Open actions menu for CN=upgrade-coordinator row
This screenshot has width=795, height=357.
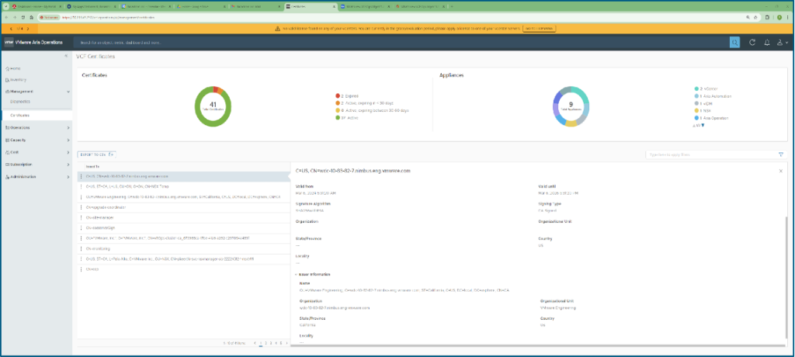(x=81, y=208)
